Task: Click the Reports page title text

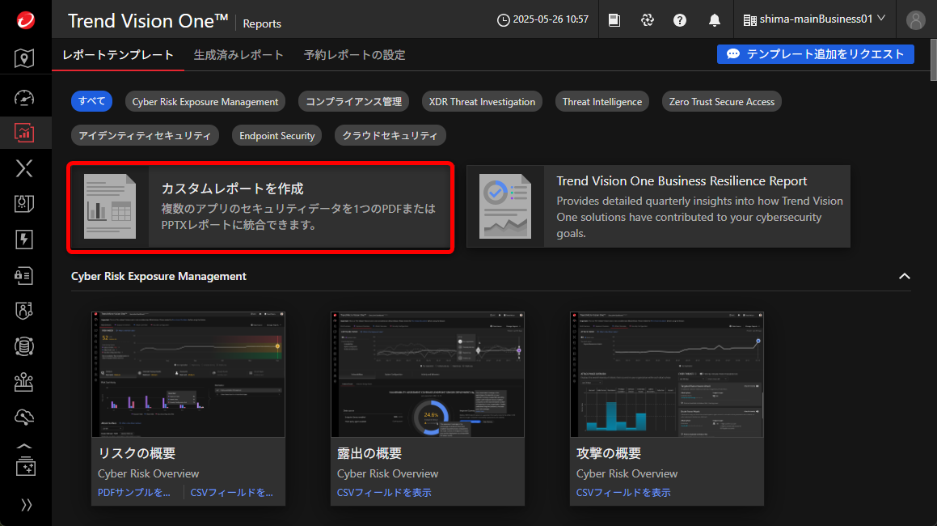Action: click(262, 23)
